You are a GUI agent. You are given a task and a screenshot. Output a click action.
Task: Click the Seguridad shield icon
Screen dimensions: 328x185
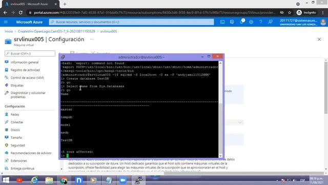tap(7, 145)
